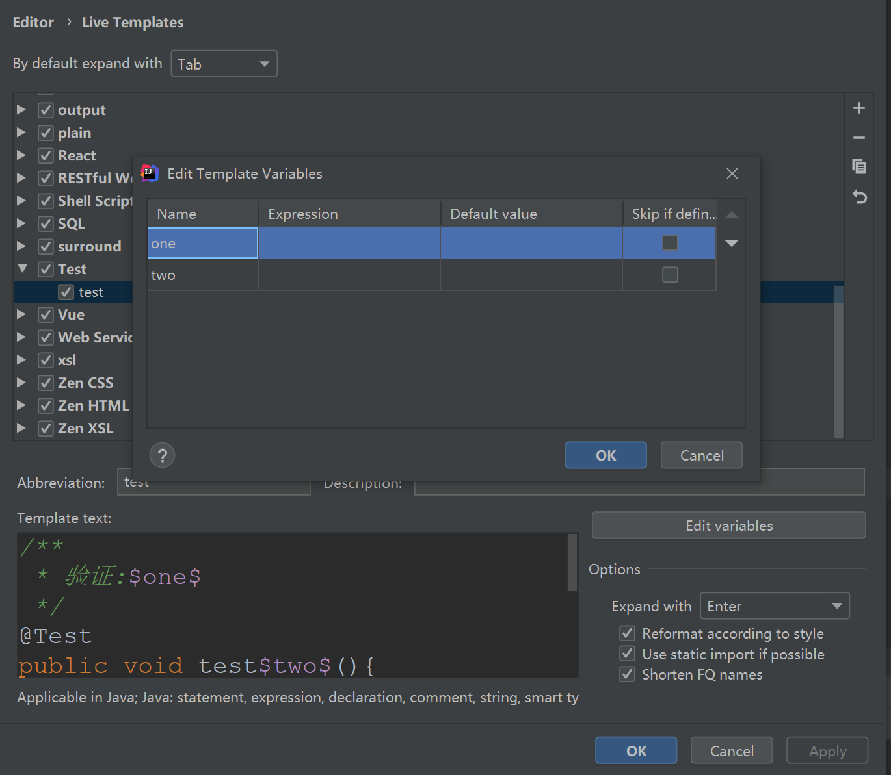Select the test template tree item
Viewport: 891px width, 775px height.
pos(91,292)
